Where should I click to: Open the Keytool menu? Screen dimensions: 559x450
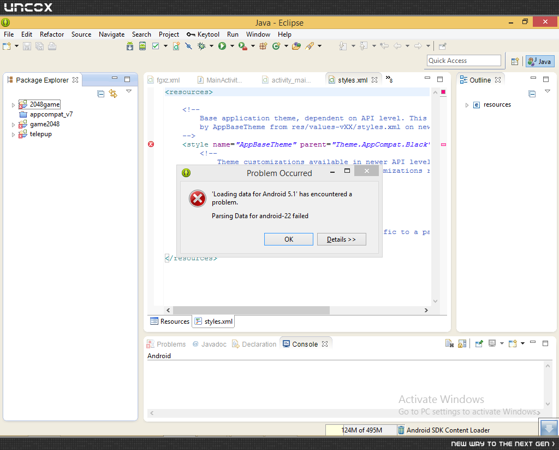tap(203, 34)
